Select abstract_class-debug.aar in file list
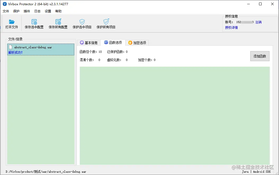This screenshot has width=279, height=175. (x=41, y=50)
